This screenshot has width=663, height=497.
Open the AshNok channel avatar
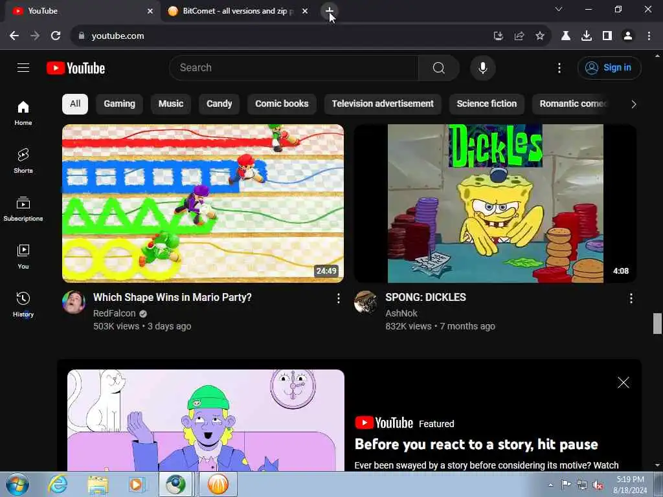click(365, 302)
